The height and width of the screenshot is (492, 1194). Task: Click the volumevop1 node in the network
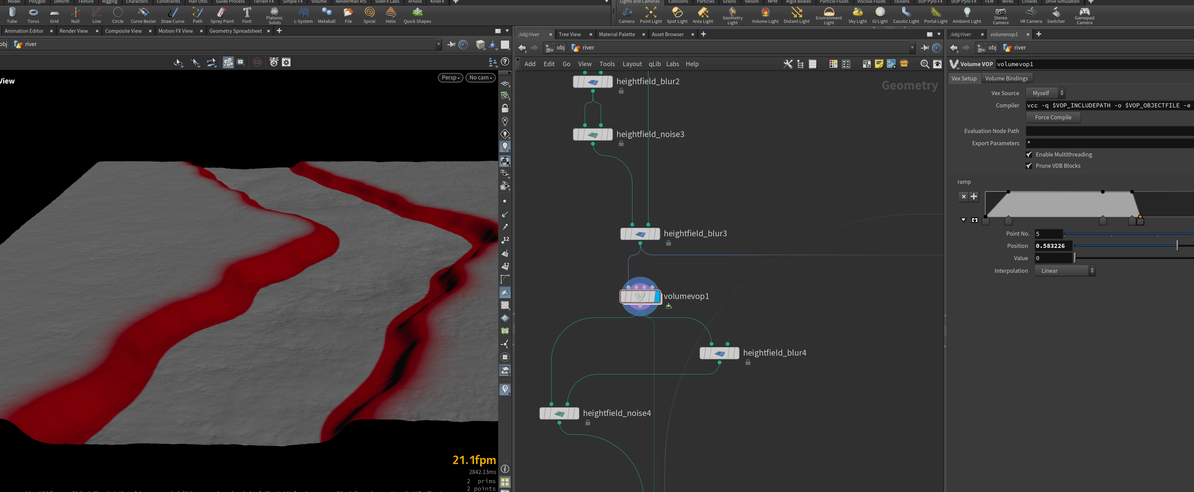(640, 296)
